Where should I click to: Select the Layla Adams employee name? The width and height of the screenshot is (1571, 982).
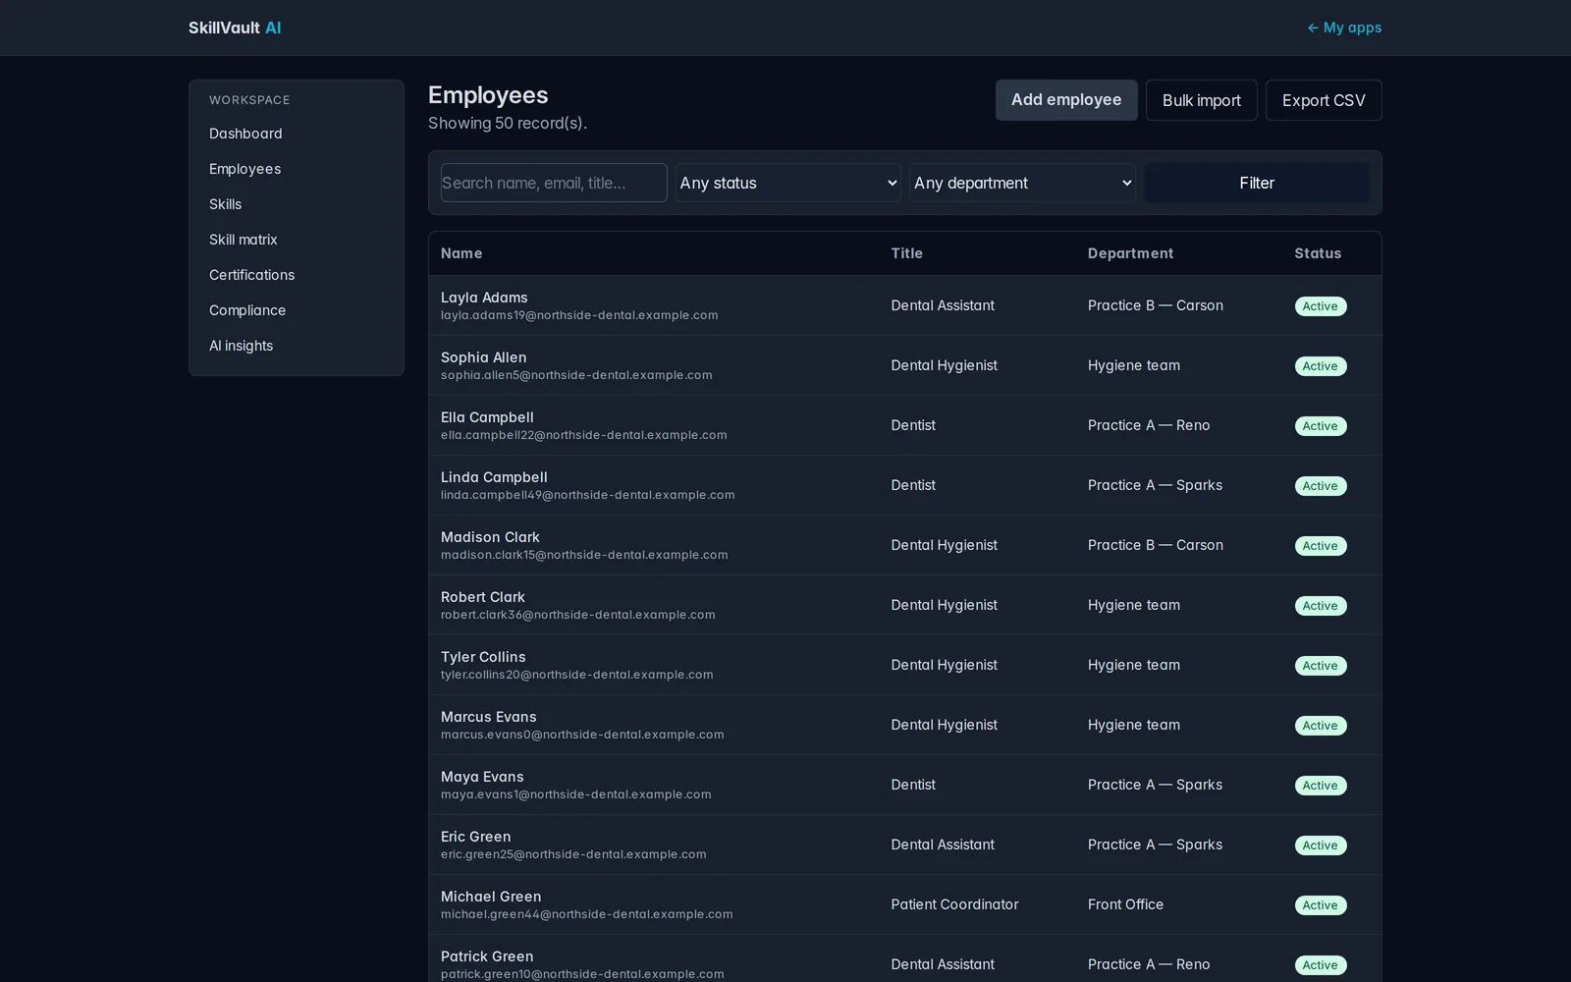[484, 298]
